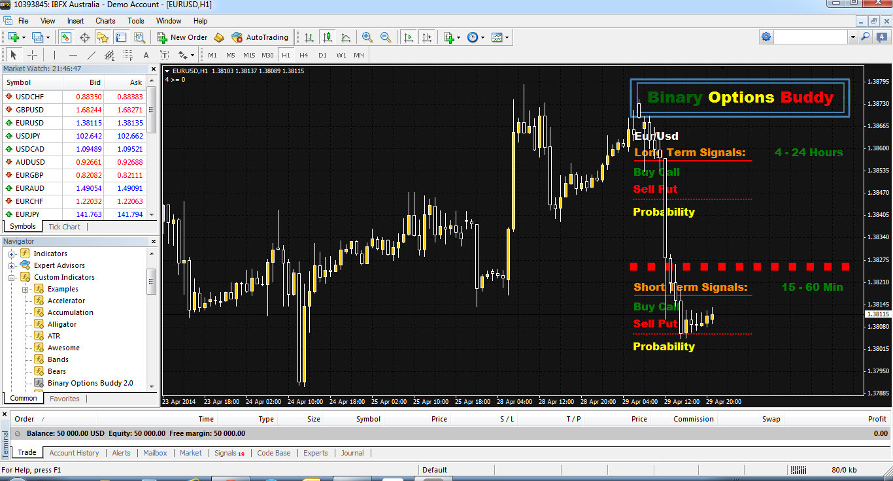Select USDJPY row in Market Watch
This screenshot has width=893, height=481.
point(75,136)
